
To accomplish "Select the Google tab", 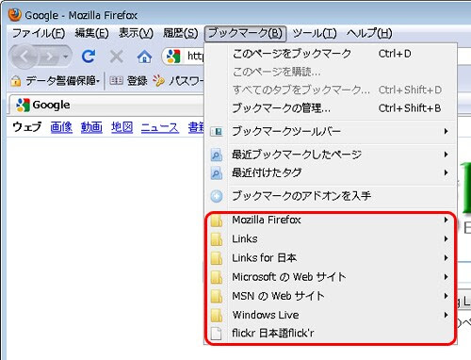I will pos(106,105).
